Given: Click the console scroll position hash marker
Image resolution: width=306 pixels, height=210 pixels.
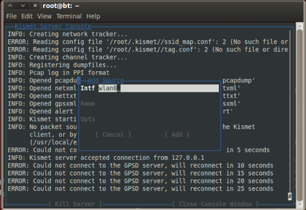Looking at the screenshot, I should 290,196.
